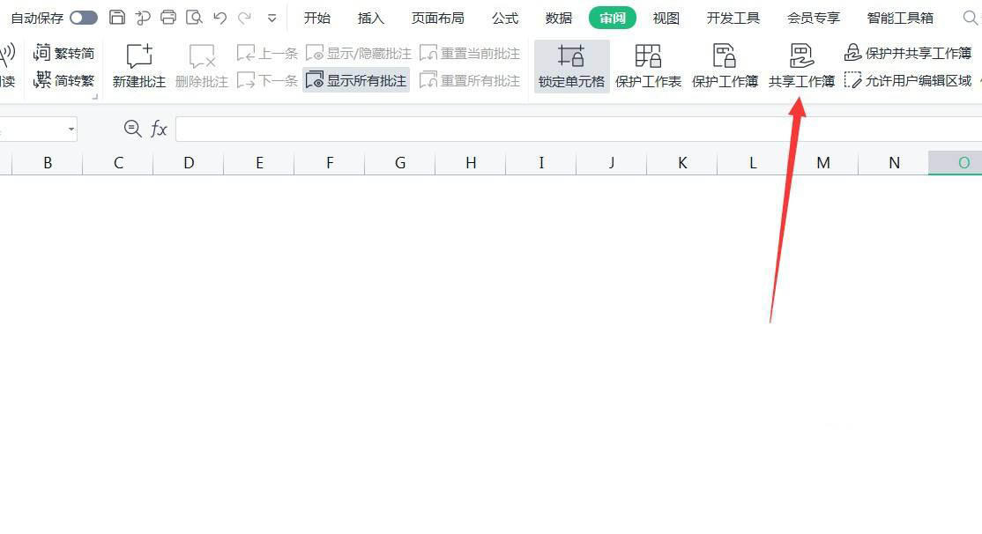This screenshot has height=534, width=982.
Task: Click 允许用户编辑区域 option
Action: [x=907, y=80]
